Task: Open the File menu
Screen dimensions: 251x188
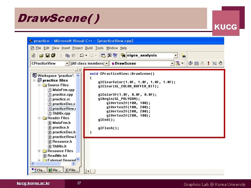Action: pos(38,48)
